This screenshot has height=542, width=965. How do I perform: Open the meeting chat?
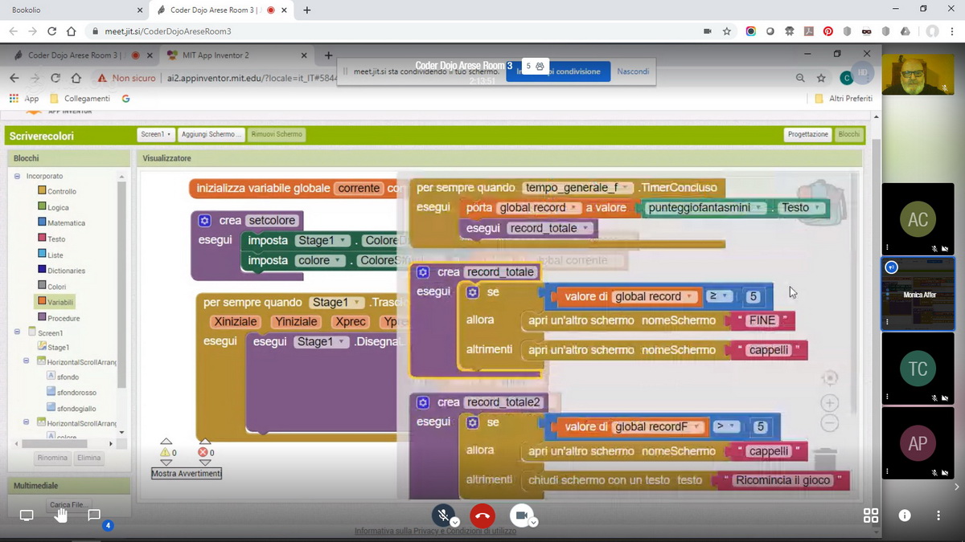[94, 515]
